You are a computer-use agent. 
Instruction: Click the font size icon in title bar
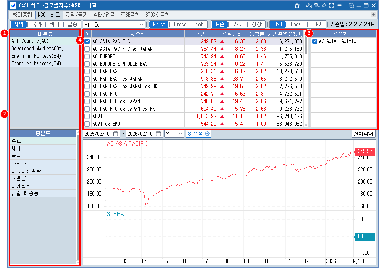tap(316, 6)
